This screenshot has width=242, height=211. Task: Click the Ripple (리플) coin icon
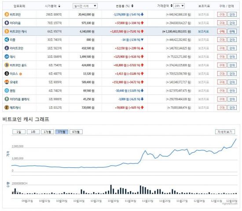[7, 40]
